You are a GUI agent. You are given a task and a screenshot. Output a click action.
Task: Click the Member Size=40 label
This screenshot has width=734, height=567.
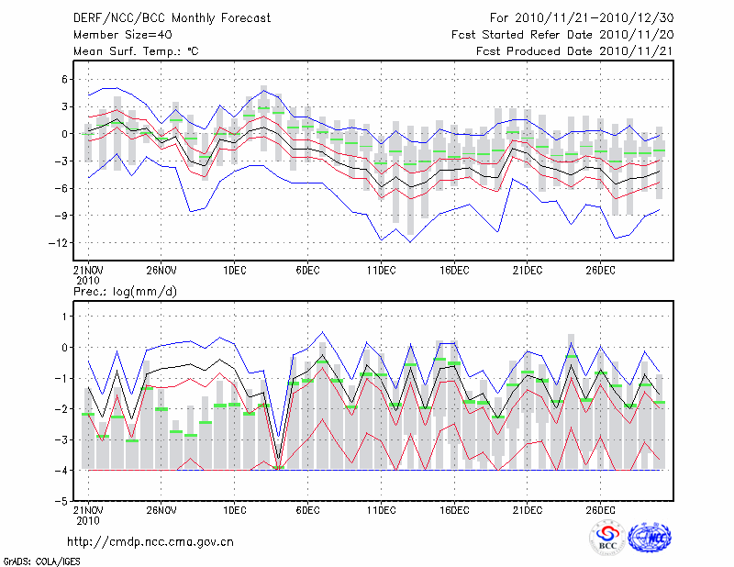pyautogui.click(x=123, y=35)
